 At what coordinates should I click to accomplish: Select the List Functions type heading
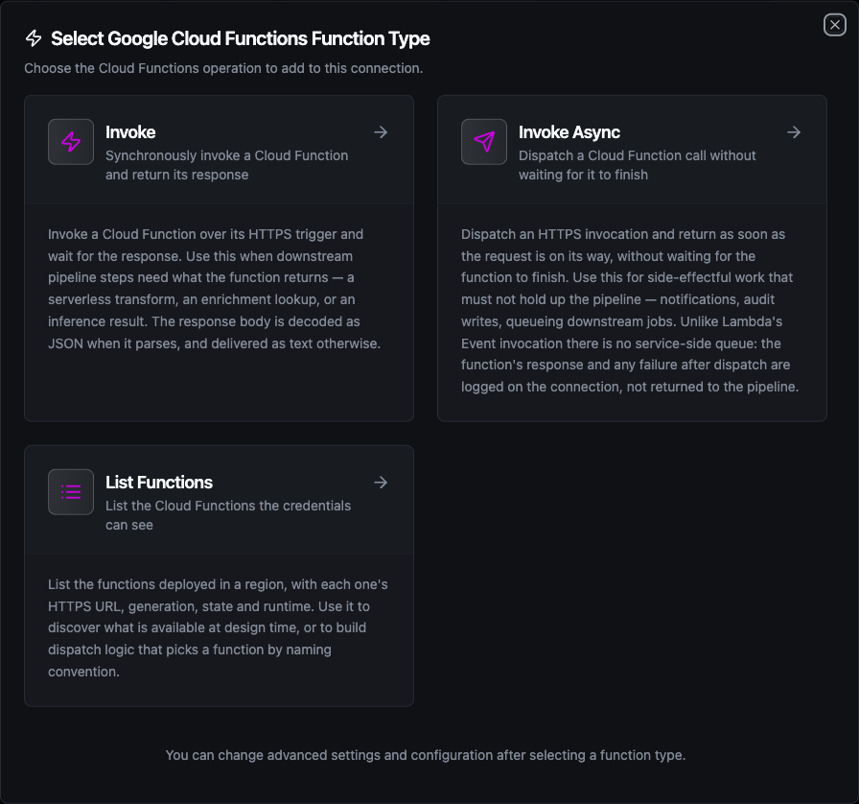pyautogui.click(x=159, y=482)
